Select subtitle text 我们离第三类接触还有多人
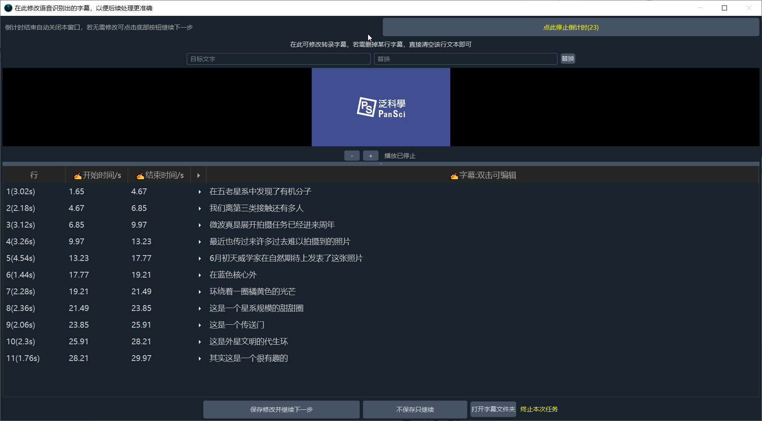762x421 pixels. click(256, 208)
